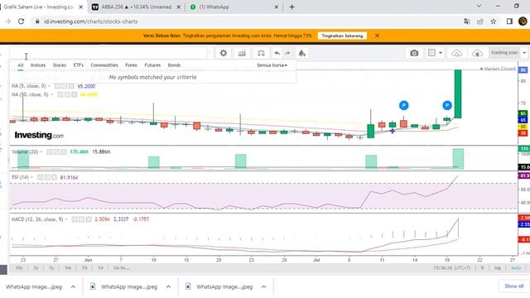Open chart settings gear icon

click(224, 53)
